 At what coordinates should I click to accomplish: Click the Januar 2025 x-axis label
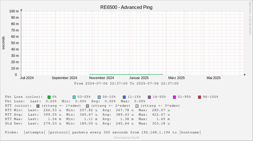pyautogui.click(x=139, y=78)
